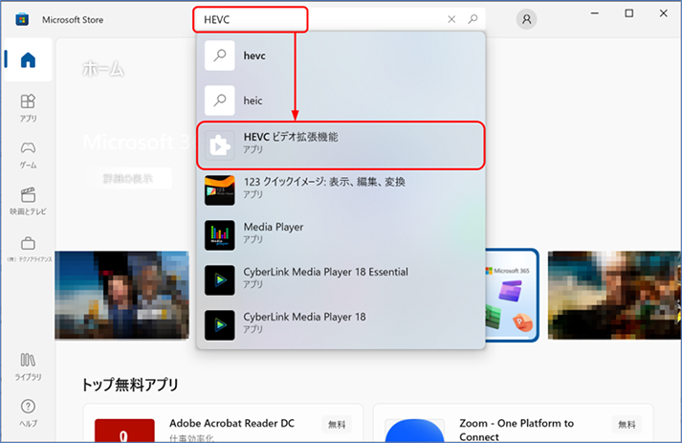The image size is (682, 443).
Task: Open 123 クイックイメージ app result
Action: tap(341, 190)
